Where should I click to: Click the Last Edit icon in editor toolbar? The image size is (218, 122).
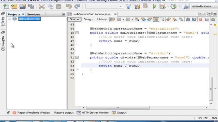click(112, 19)
